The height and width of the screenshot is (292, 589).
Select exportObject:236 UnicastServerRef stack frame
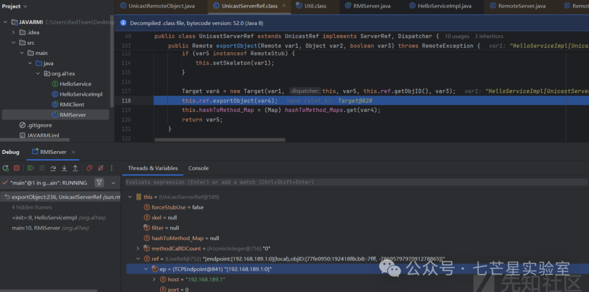(61, 197)
